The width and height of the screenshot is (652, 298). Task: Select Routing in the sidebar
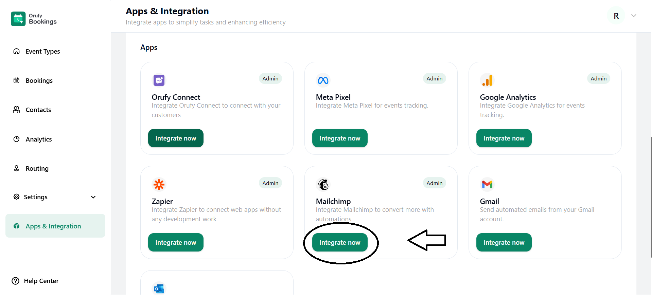click(x=37, y=169)
